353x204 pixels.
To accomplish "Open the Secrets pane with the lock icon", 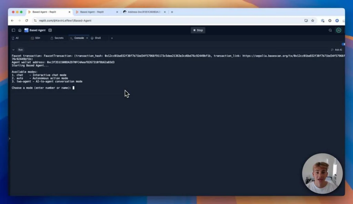I will [57, 38].
